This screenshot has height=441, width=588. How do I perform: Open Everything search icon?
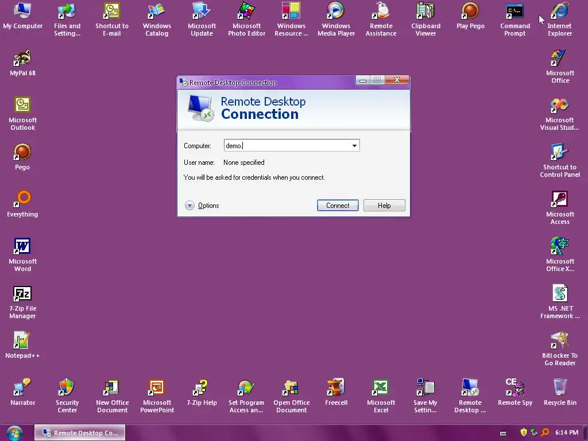[x=22, y=204]
